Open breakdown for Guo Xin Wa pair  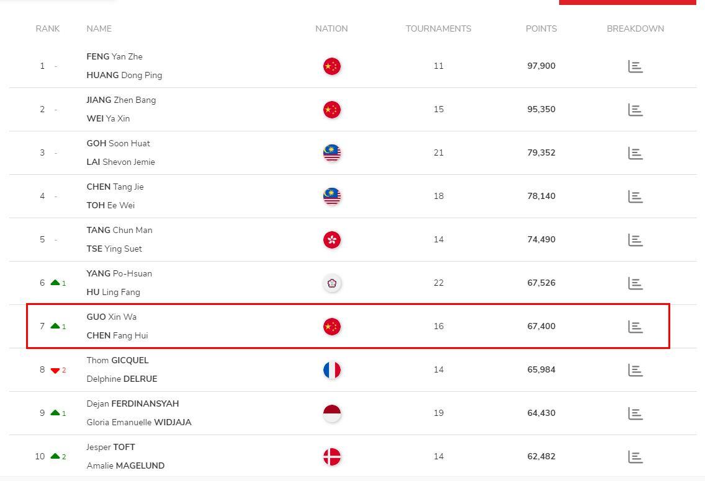635,327
